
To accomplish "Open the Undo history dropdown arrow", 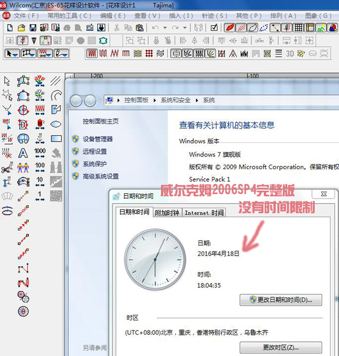I will click(165, 28).
